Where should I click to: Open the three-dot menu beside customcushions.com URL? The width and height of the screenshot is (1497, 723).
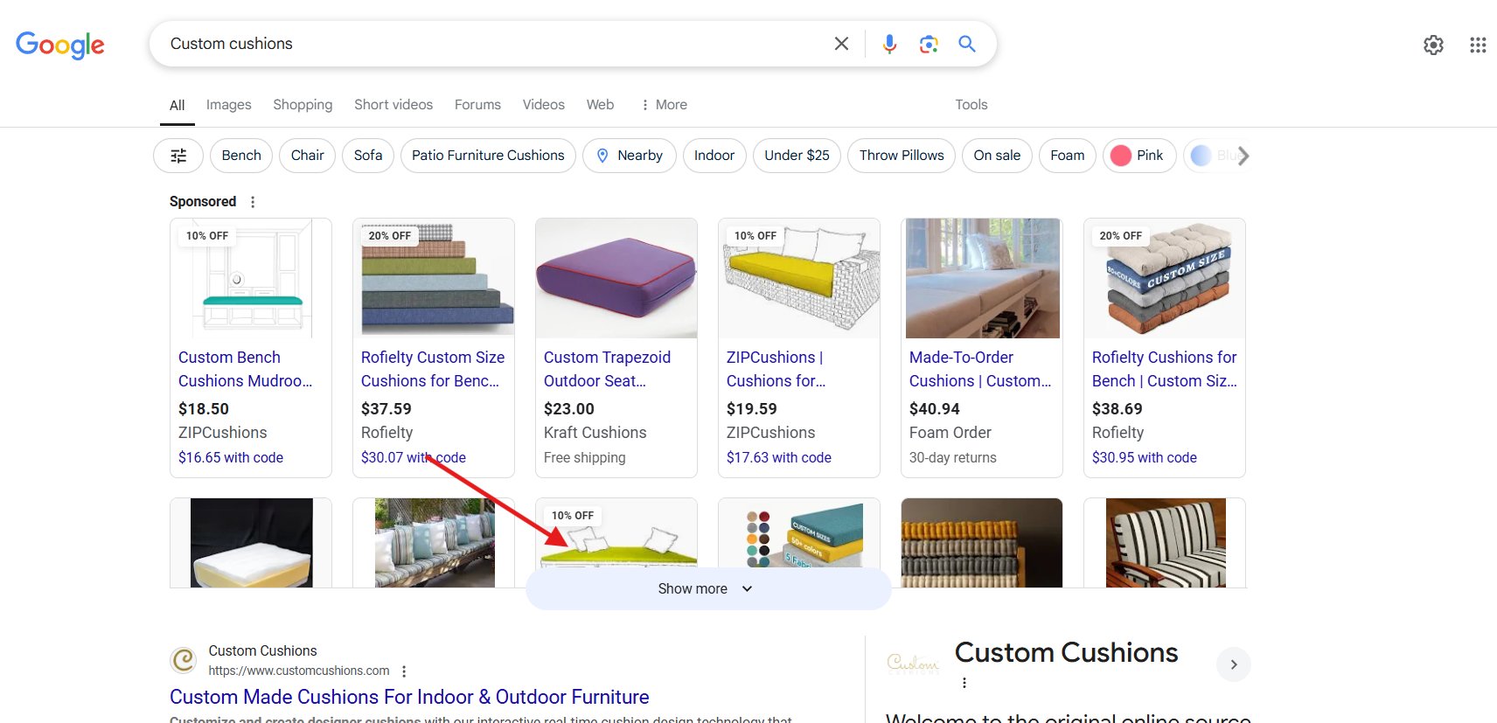[404, 671]
